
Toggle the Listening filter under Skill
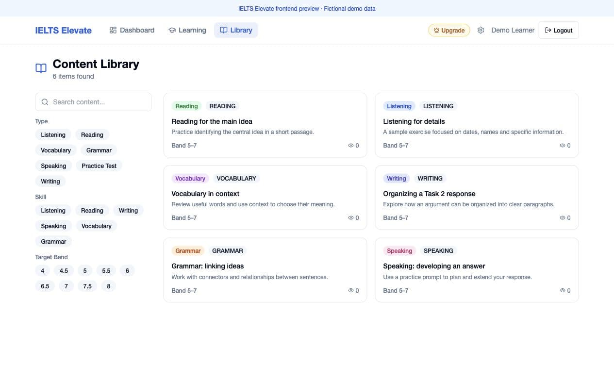[53, 211]
